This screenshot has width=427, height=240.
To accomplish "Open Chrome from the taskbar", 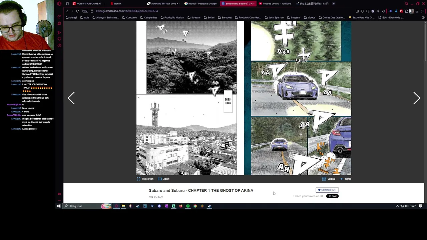I will pos(195,206).
